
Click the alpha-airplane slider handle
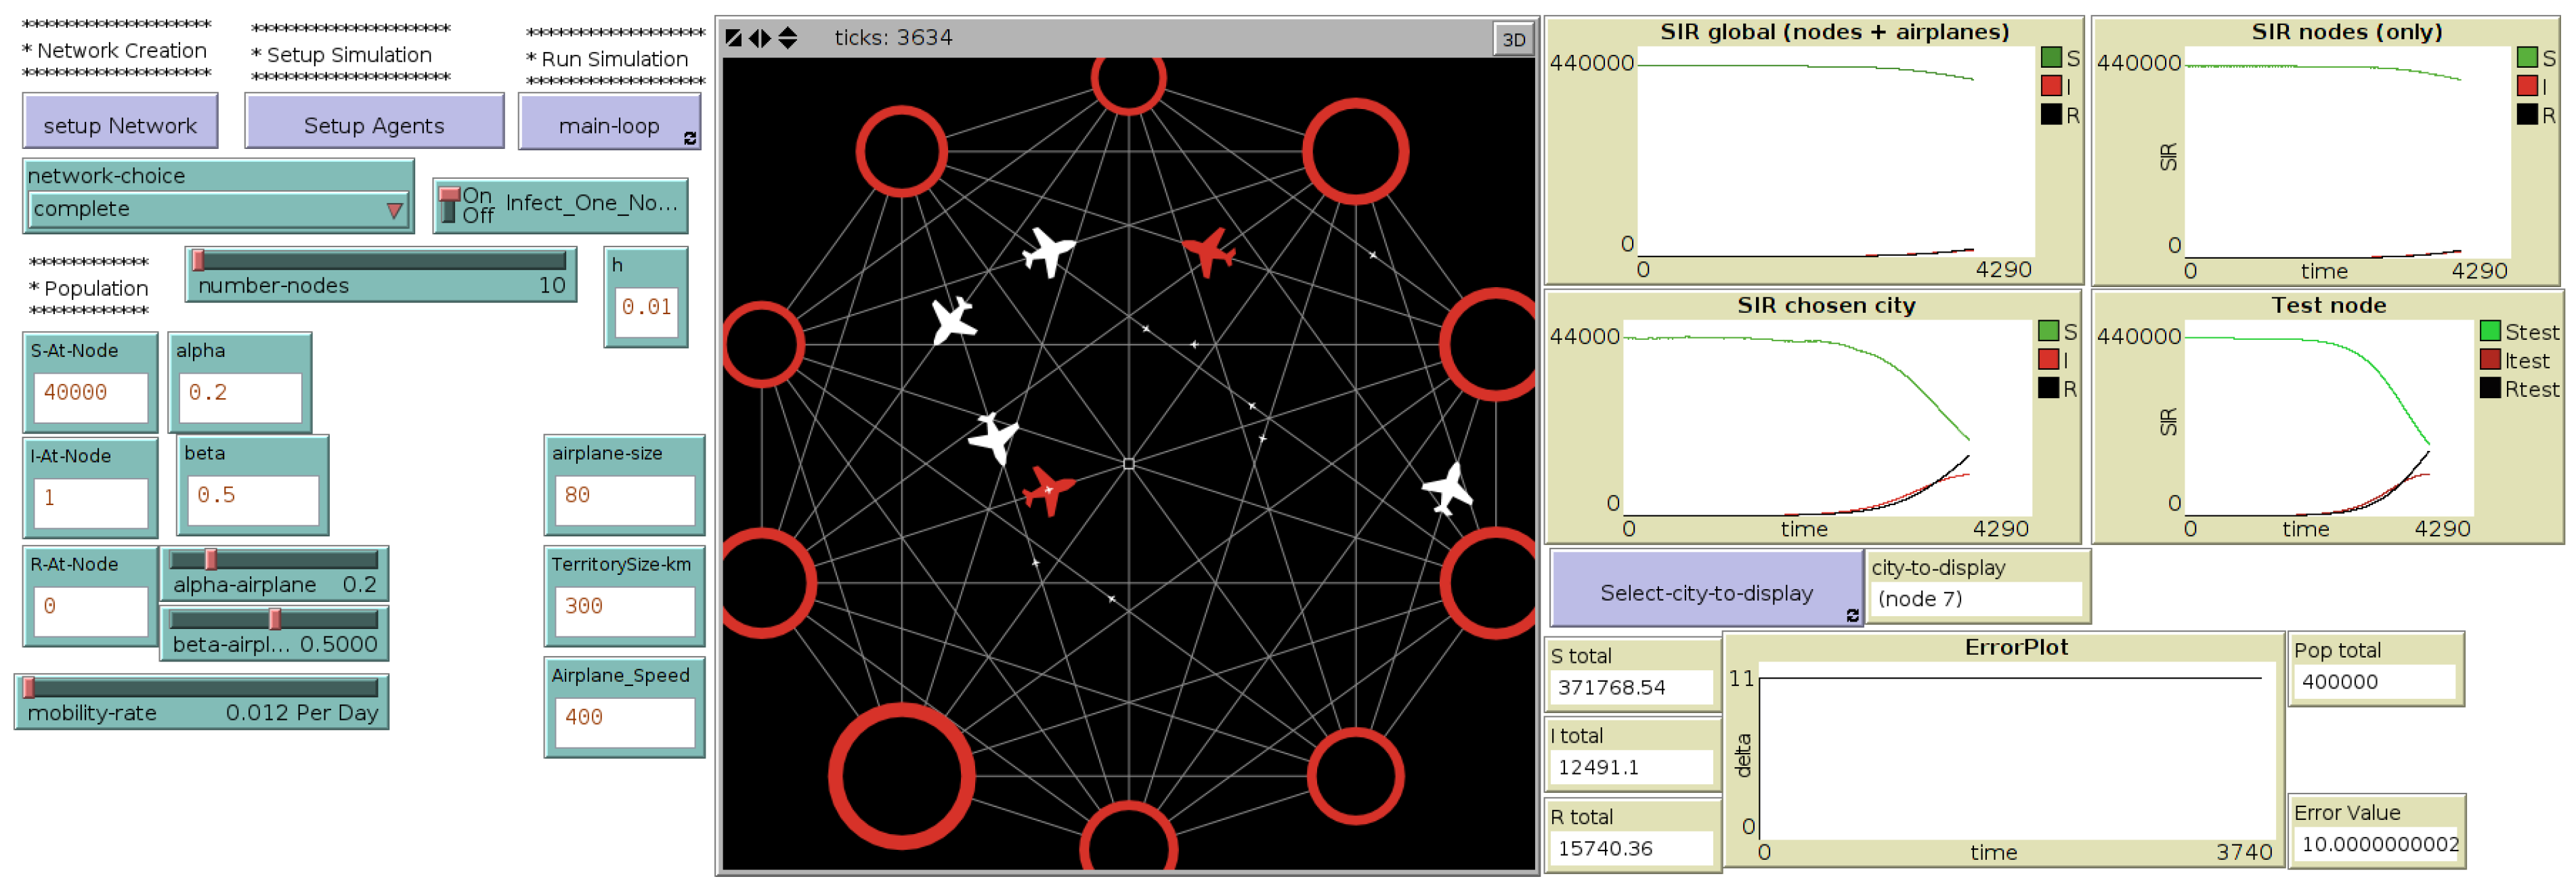(211, 559)
